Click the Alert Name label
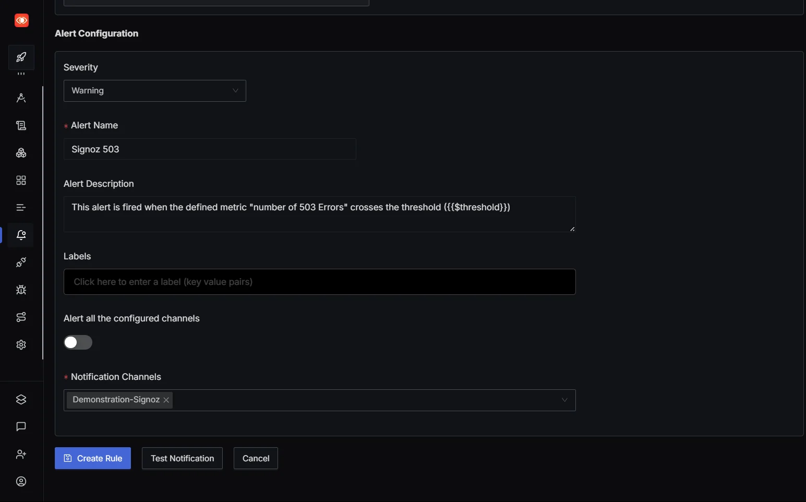The width and height of the screenshot is (806, 502). [x=94, y=125]
